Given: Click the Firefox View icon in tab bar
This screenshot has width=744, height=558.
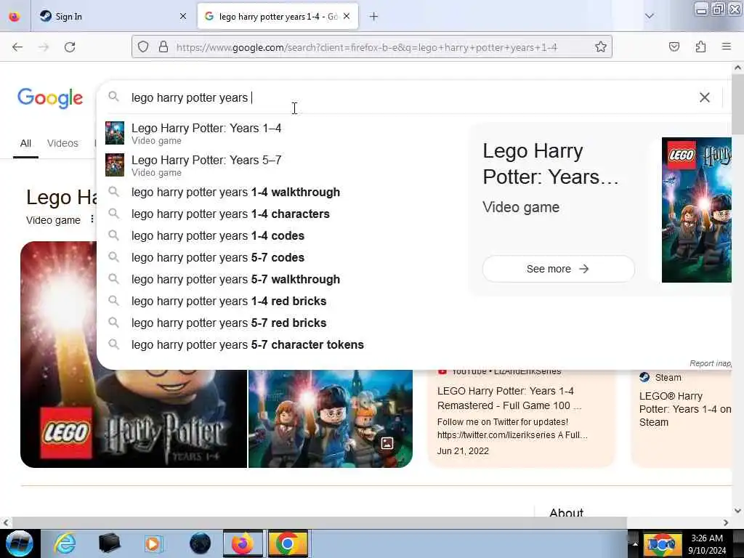Looking at the screenshot, I should 15,17.
